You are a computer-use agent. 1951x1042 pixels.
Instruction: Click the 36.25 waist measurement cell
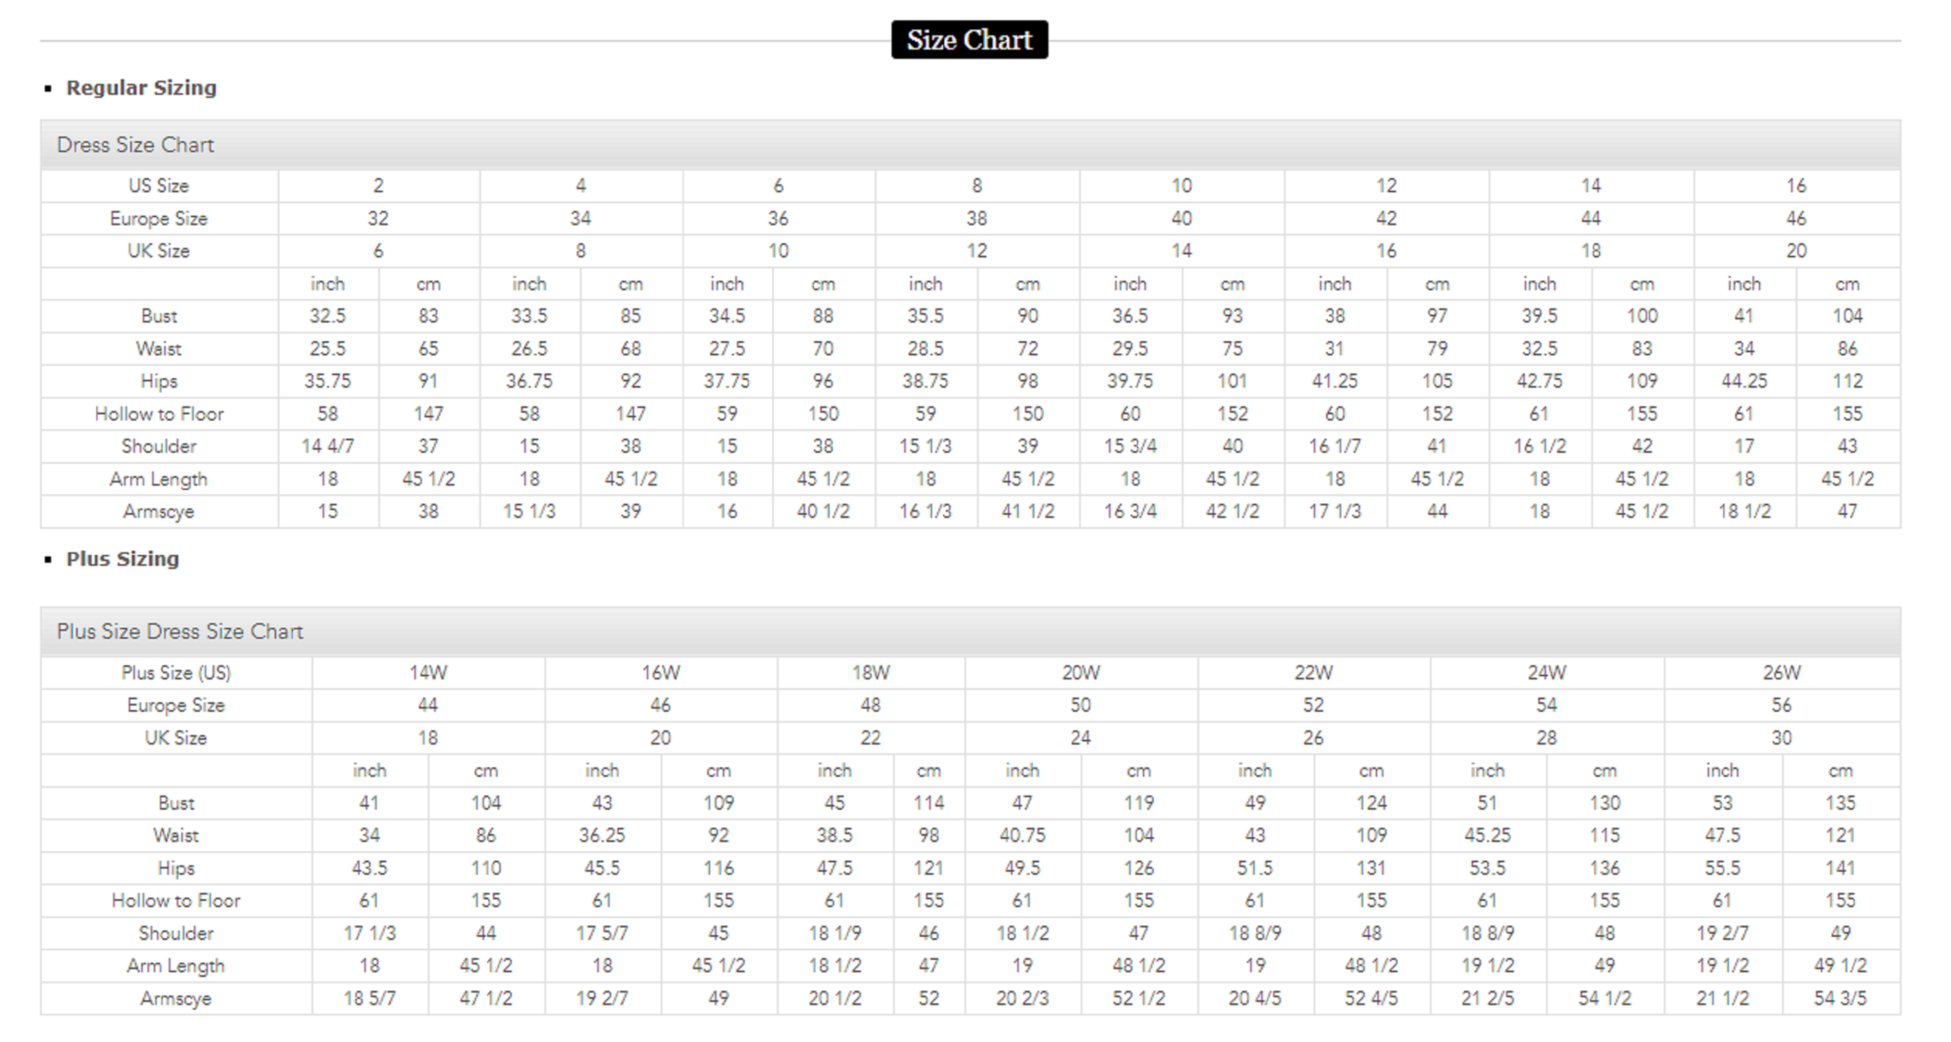602,835
